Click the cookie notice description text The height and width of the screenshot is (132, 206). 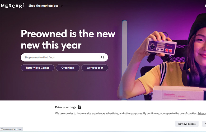point(126,113)
